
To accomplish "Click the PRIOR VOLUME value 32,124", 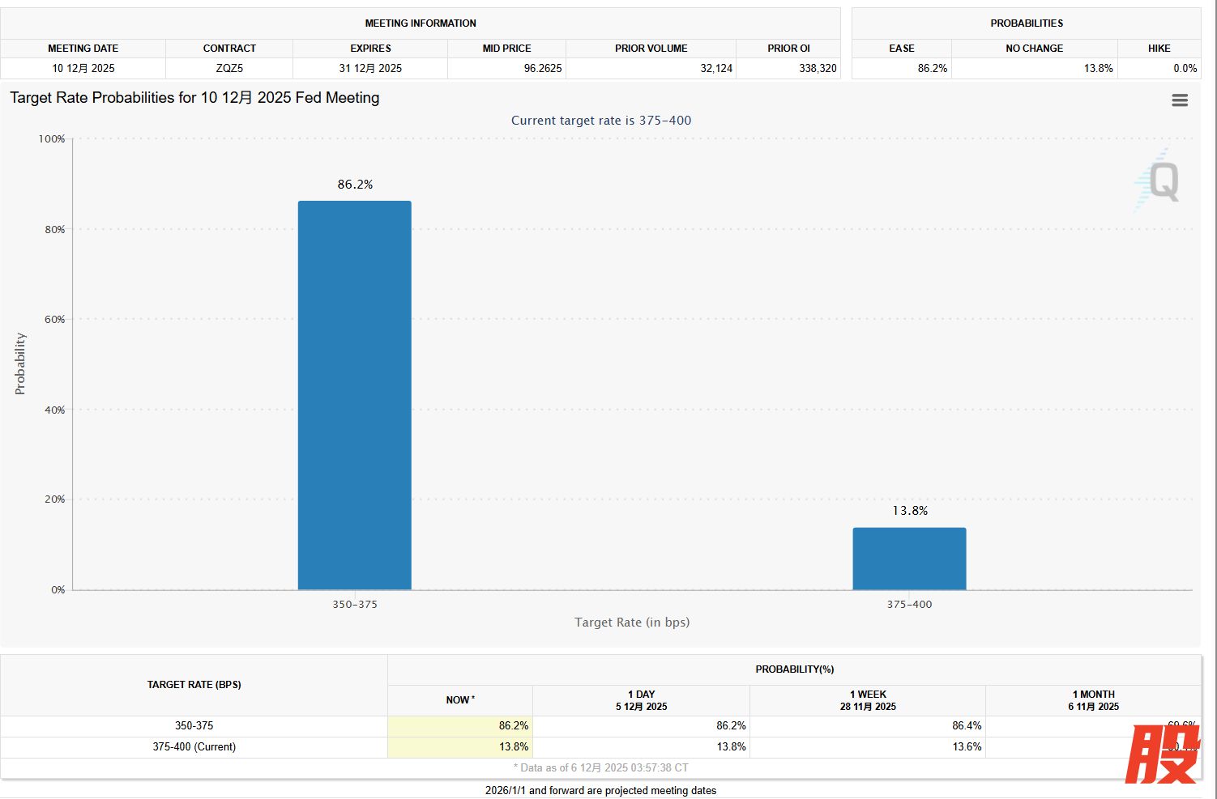I will coord(715,69).
